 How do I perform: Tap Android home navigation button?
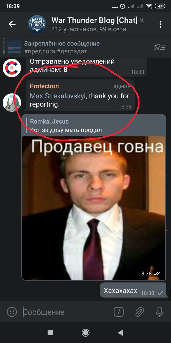point(85,333)
